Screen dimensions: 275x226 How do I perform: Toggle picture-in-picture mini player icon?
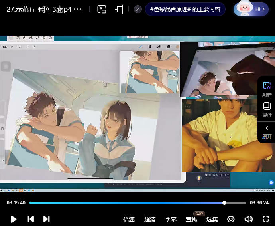click(102, 9)
